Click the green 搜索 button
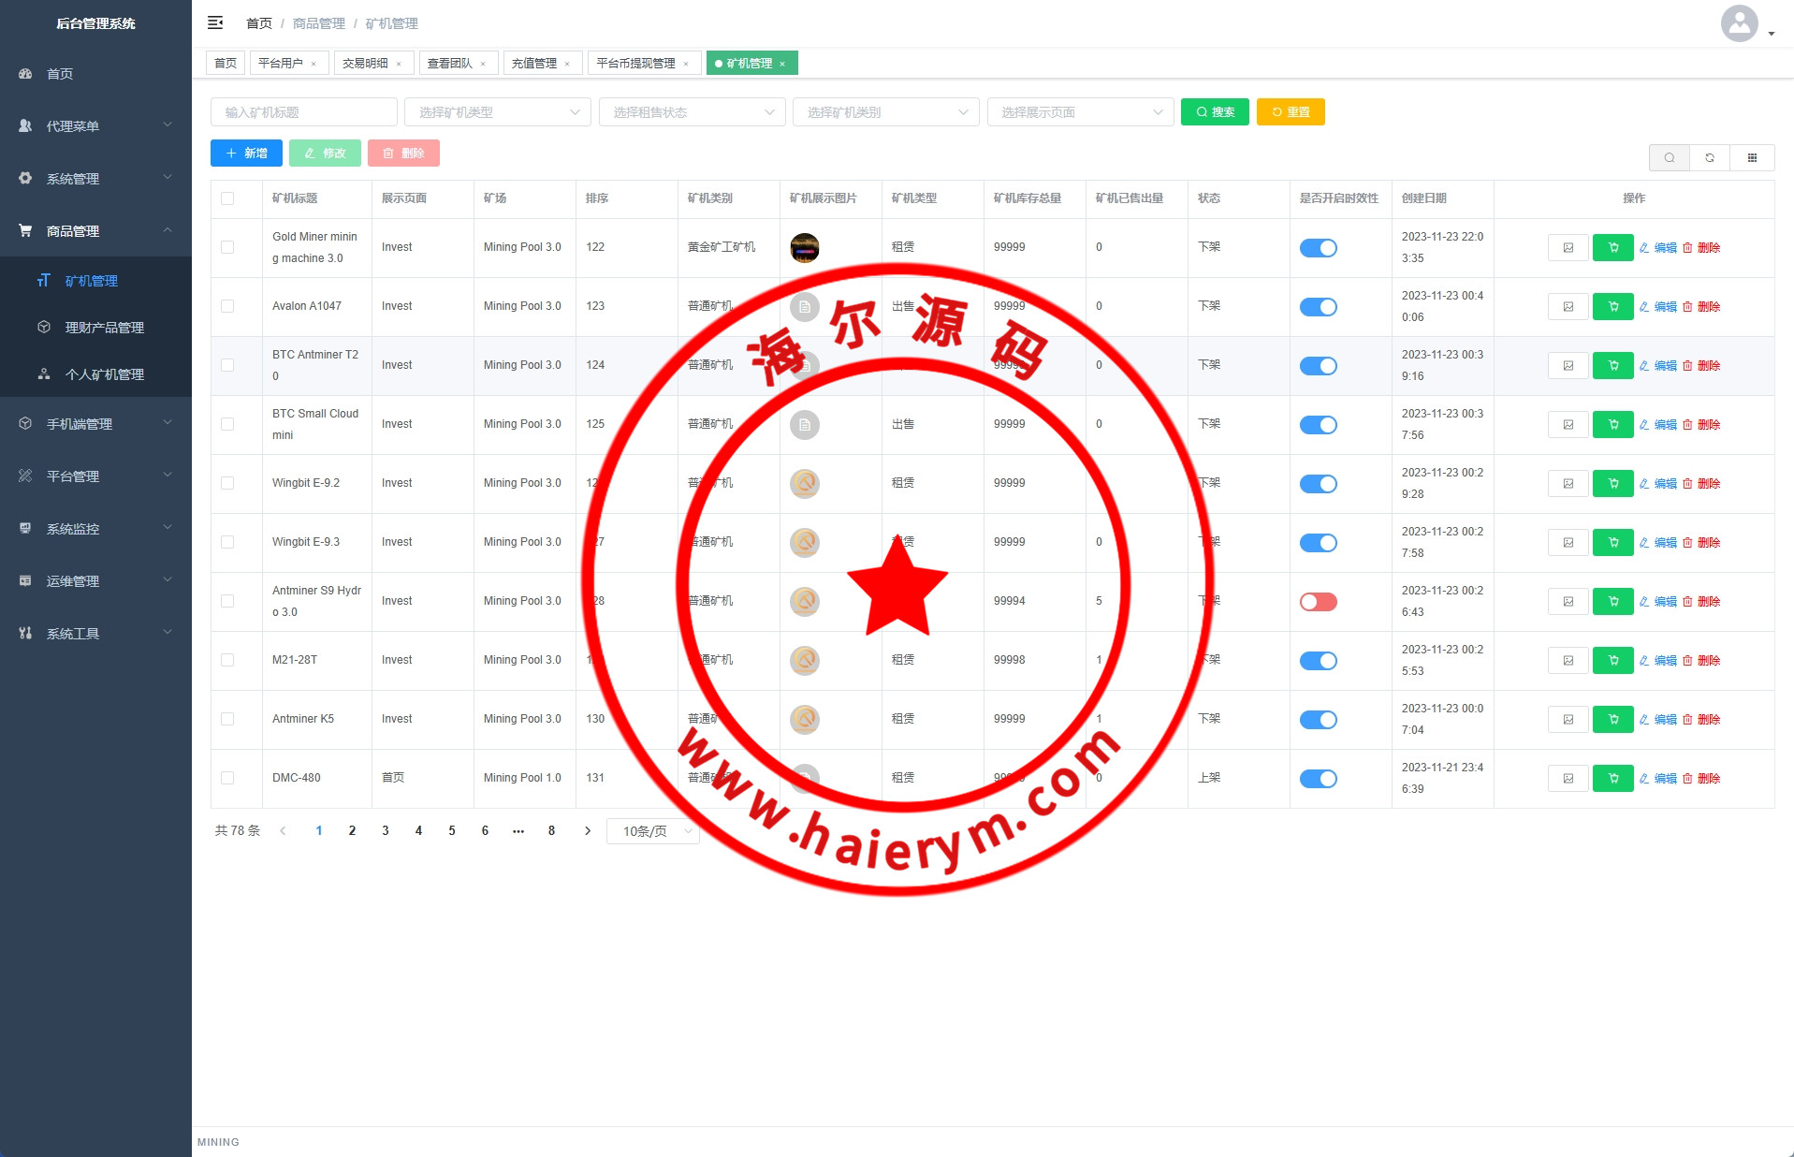This screenshot has width=1794, height=1157. [x=1214, y=112]
